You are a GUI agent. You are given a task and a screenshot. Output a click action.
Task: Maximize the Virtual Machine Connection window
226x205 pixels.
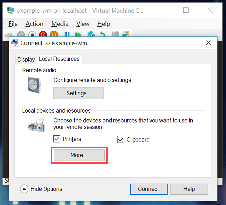pyautogui.click(x=186, y=10)
